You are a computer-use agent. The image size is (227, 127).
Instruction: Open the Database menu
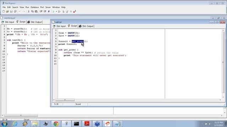pyautogui.click(x=35, y=7)
